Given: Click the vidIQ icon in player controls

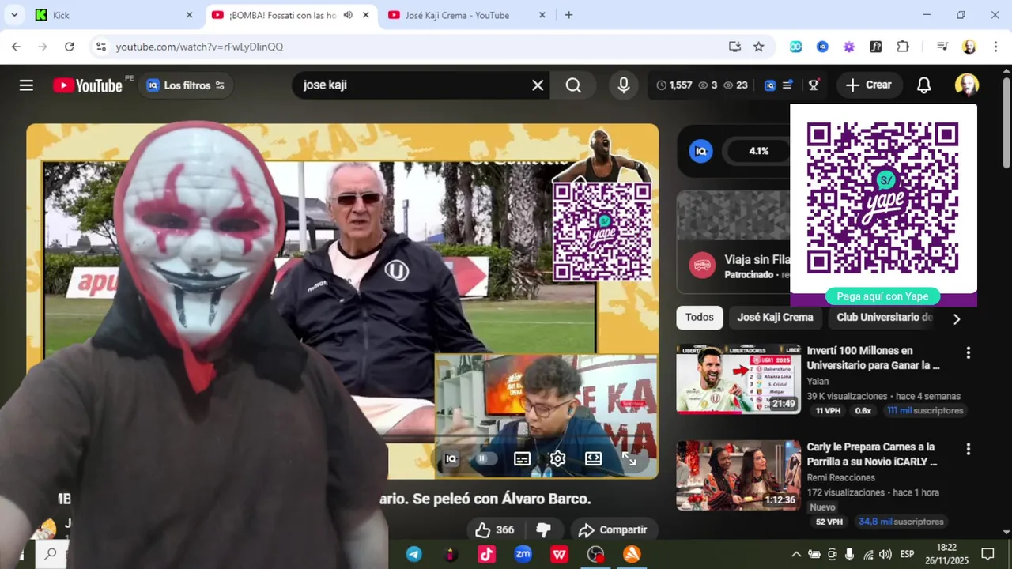Looking at the screenshot, I should tap(451, 458).
